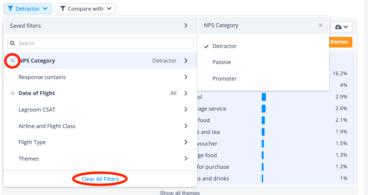Click the funnel icon on Detractor button
Image resolution: width=368 pixels, height=195 pixels.
(x=10, y=9)
